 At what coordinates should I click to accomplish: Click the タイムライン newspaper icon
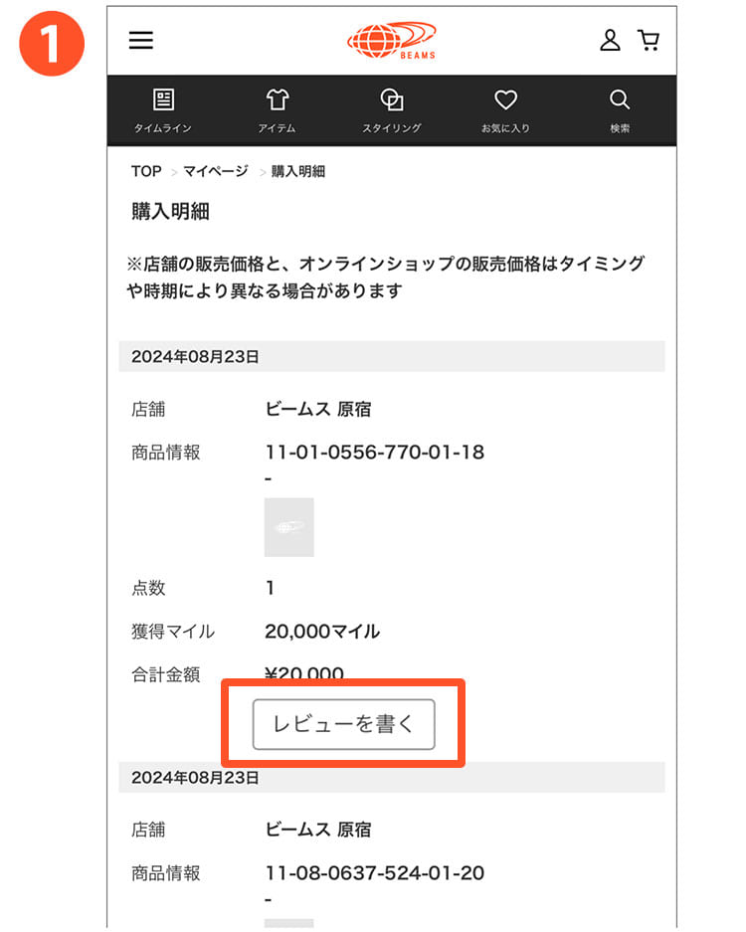[x=163, y=99]
